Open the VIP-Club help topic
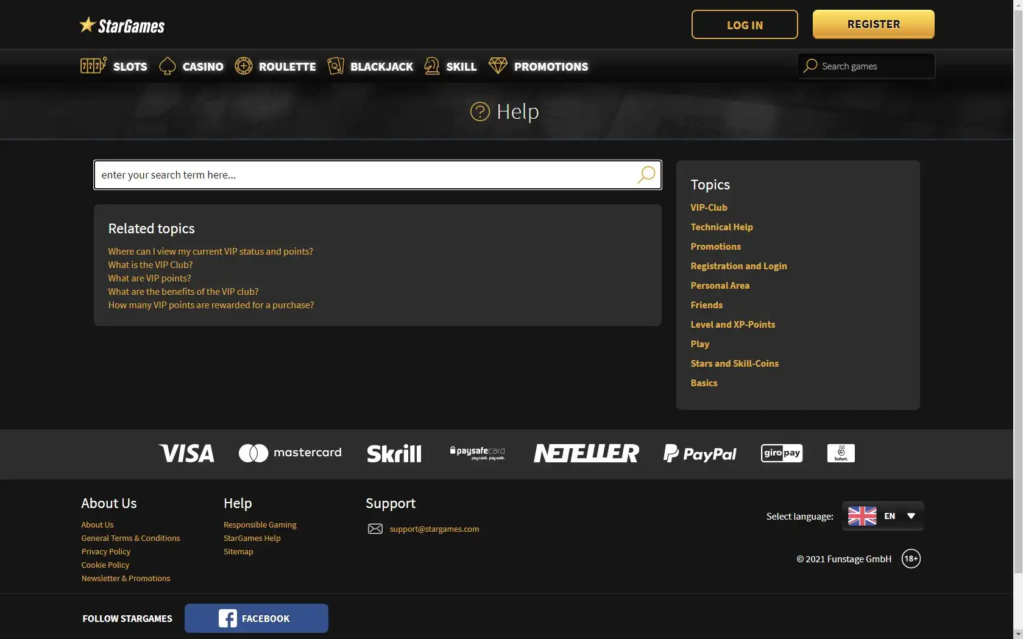The height and width of the screenshot is (639, 1023). pos(709,208)
